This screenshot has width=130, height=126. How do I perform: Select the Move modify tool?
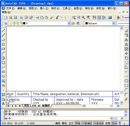tap(126, 53)
